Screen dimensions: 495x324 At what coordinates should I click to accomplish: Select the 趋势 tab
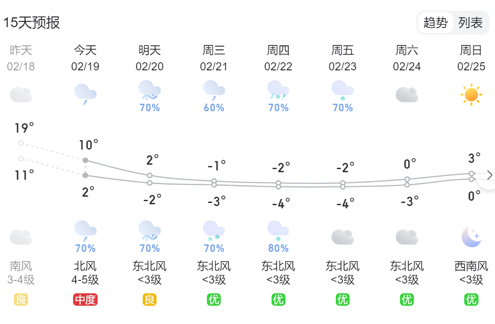point(436,23)
